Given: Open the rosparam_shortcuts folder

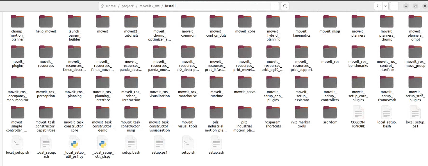Looking at the screenshot, I should (273, 112).
